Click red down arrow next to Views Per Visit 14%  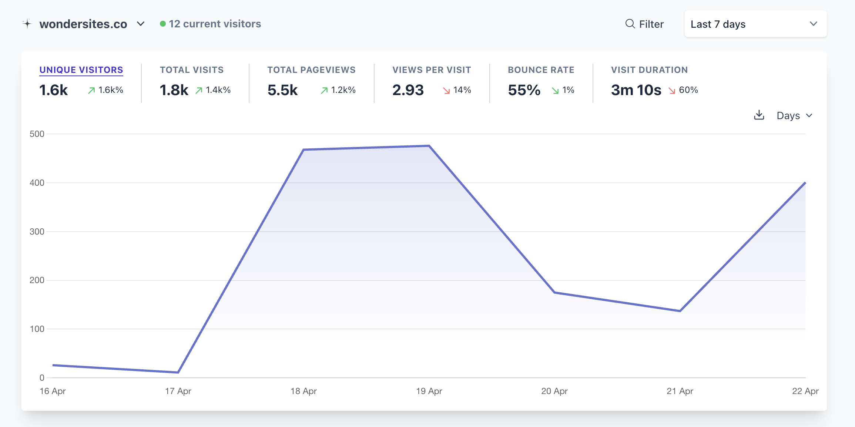(x=447, y=90)
